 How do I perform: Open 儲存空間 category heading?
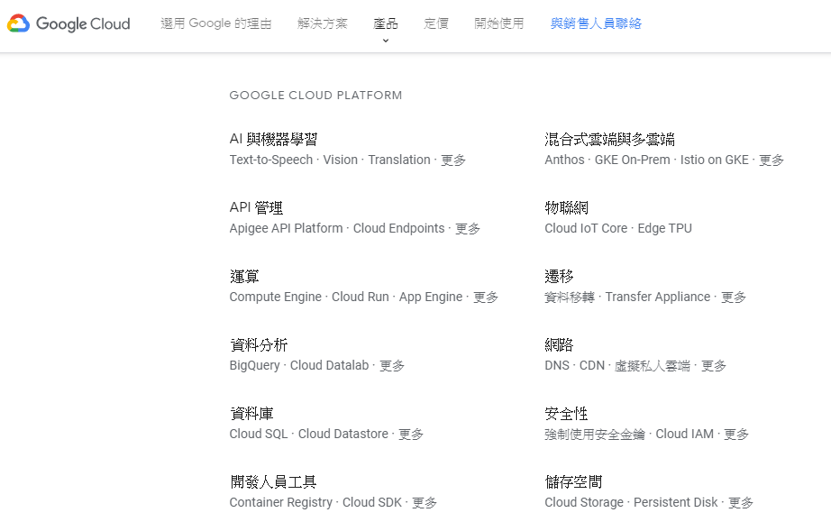click(x=573, y=481)
